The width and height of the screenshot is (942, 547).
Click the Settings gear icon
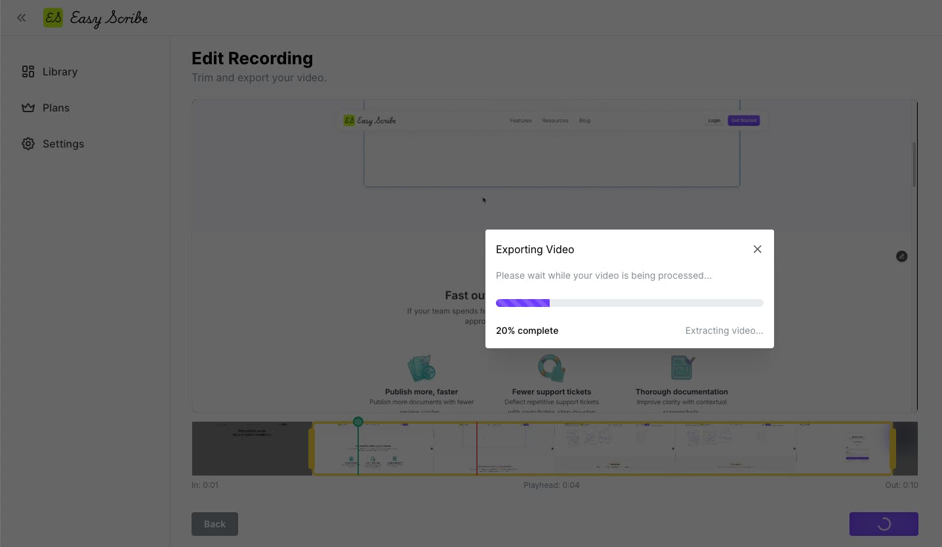pyautogui.click(x=28, y=144)
